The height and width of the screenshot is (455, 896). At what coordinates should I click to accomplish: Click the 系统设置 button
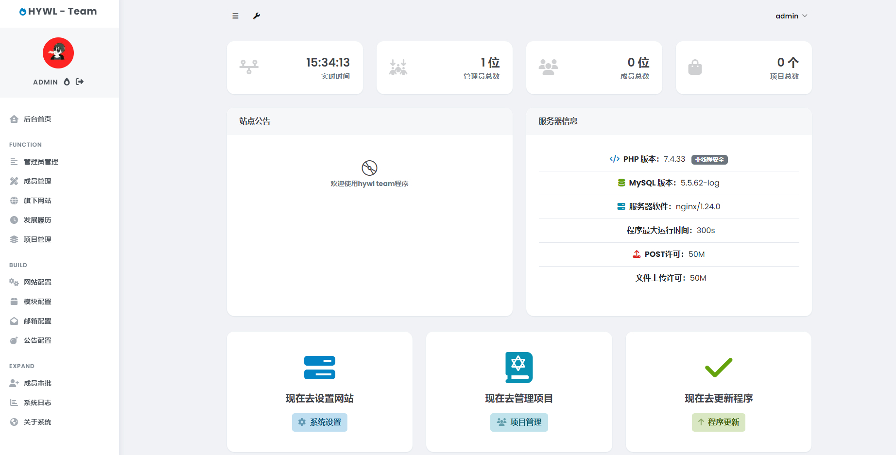tap(319, 422)
